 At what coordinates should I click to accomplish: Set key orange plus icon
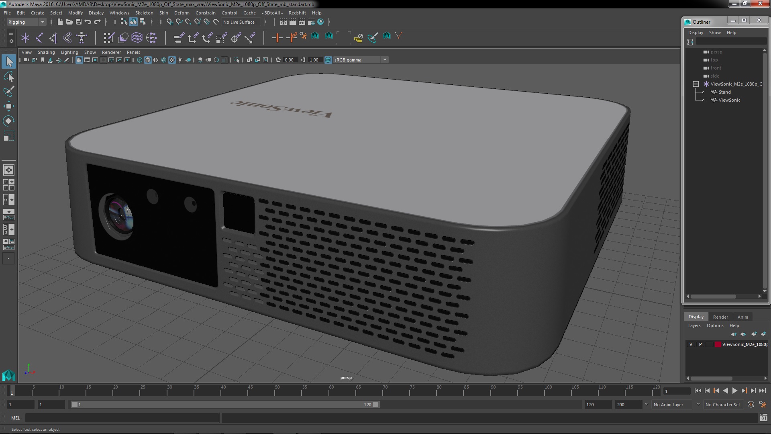pyautogui.click(x=277, y=38)
